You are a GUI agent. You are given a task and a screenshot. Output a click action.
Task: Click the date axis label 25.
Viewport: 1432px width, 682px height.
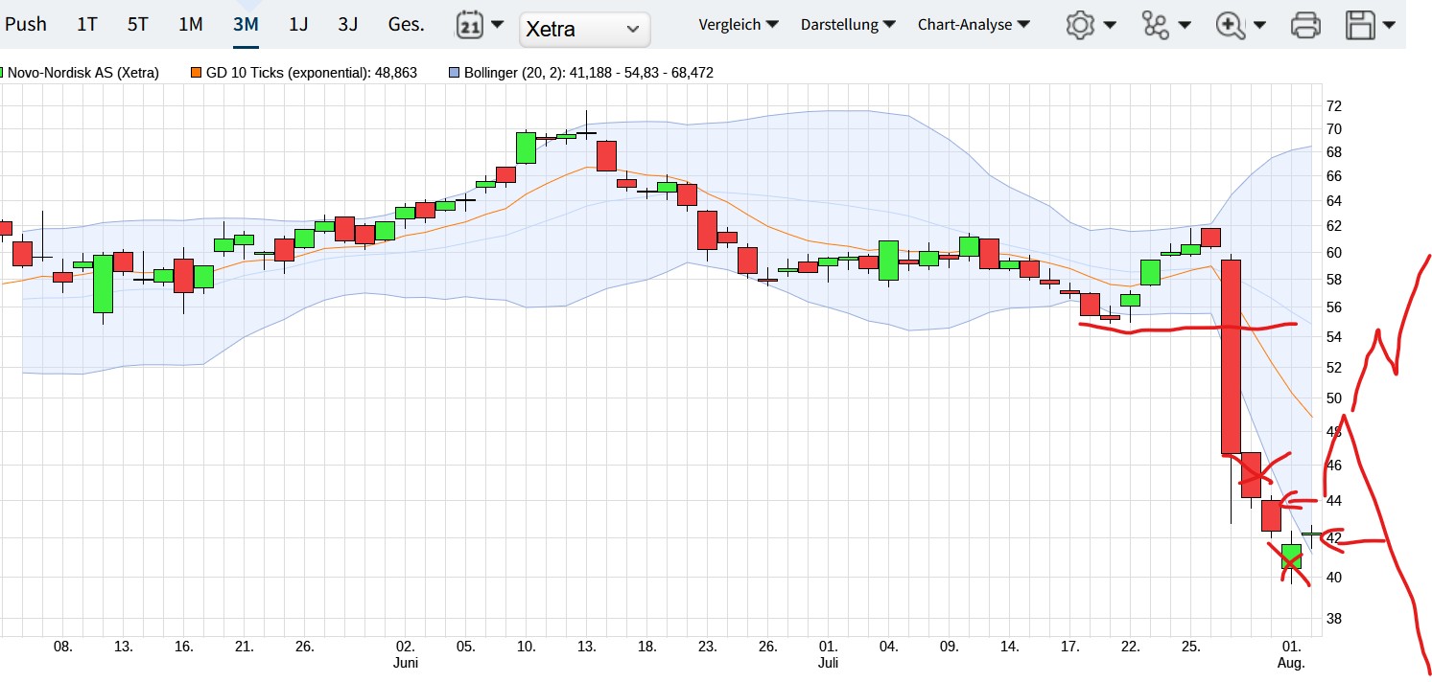point(1190,647)
